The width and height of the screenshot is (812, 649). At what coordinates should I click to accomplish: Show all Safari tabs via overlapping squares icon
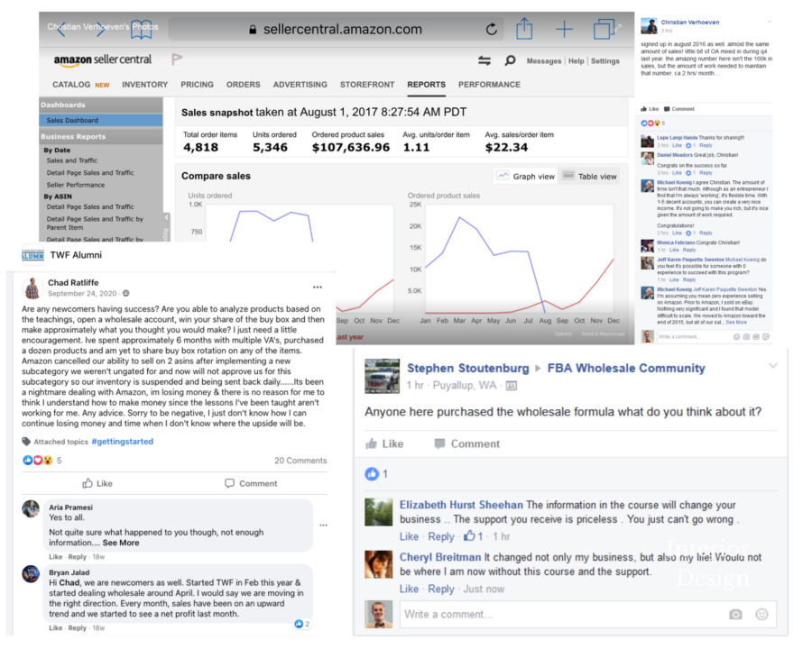pos(604,29)
